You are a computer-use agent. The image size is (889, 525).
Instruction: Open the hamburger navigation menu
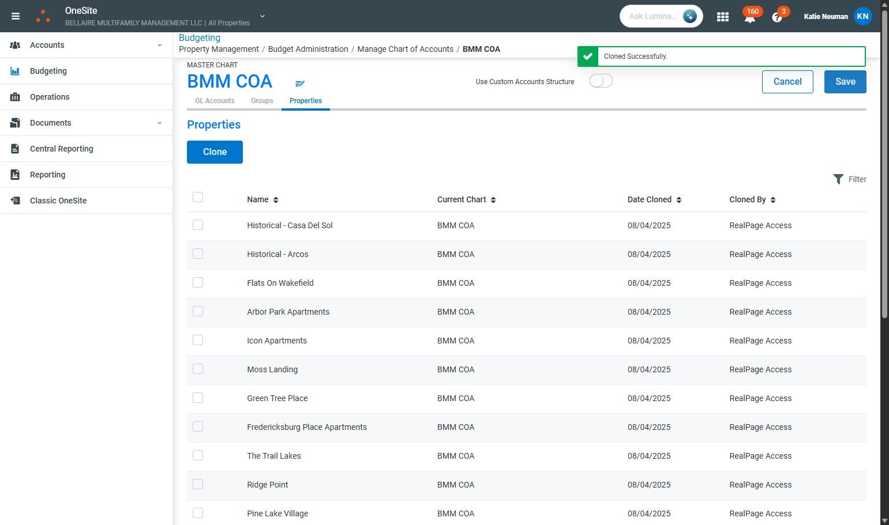(x=16, y=16)
